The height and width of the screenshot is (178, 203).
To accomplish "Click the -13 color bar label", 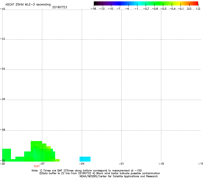I will [102, 9].
